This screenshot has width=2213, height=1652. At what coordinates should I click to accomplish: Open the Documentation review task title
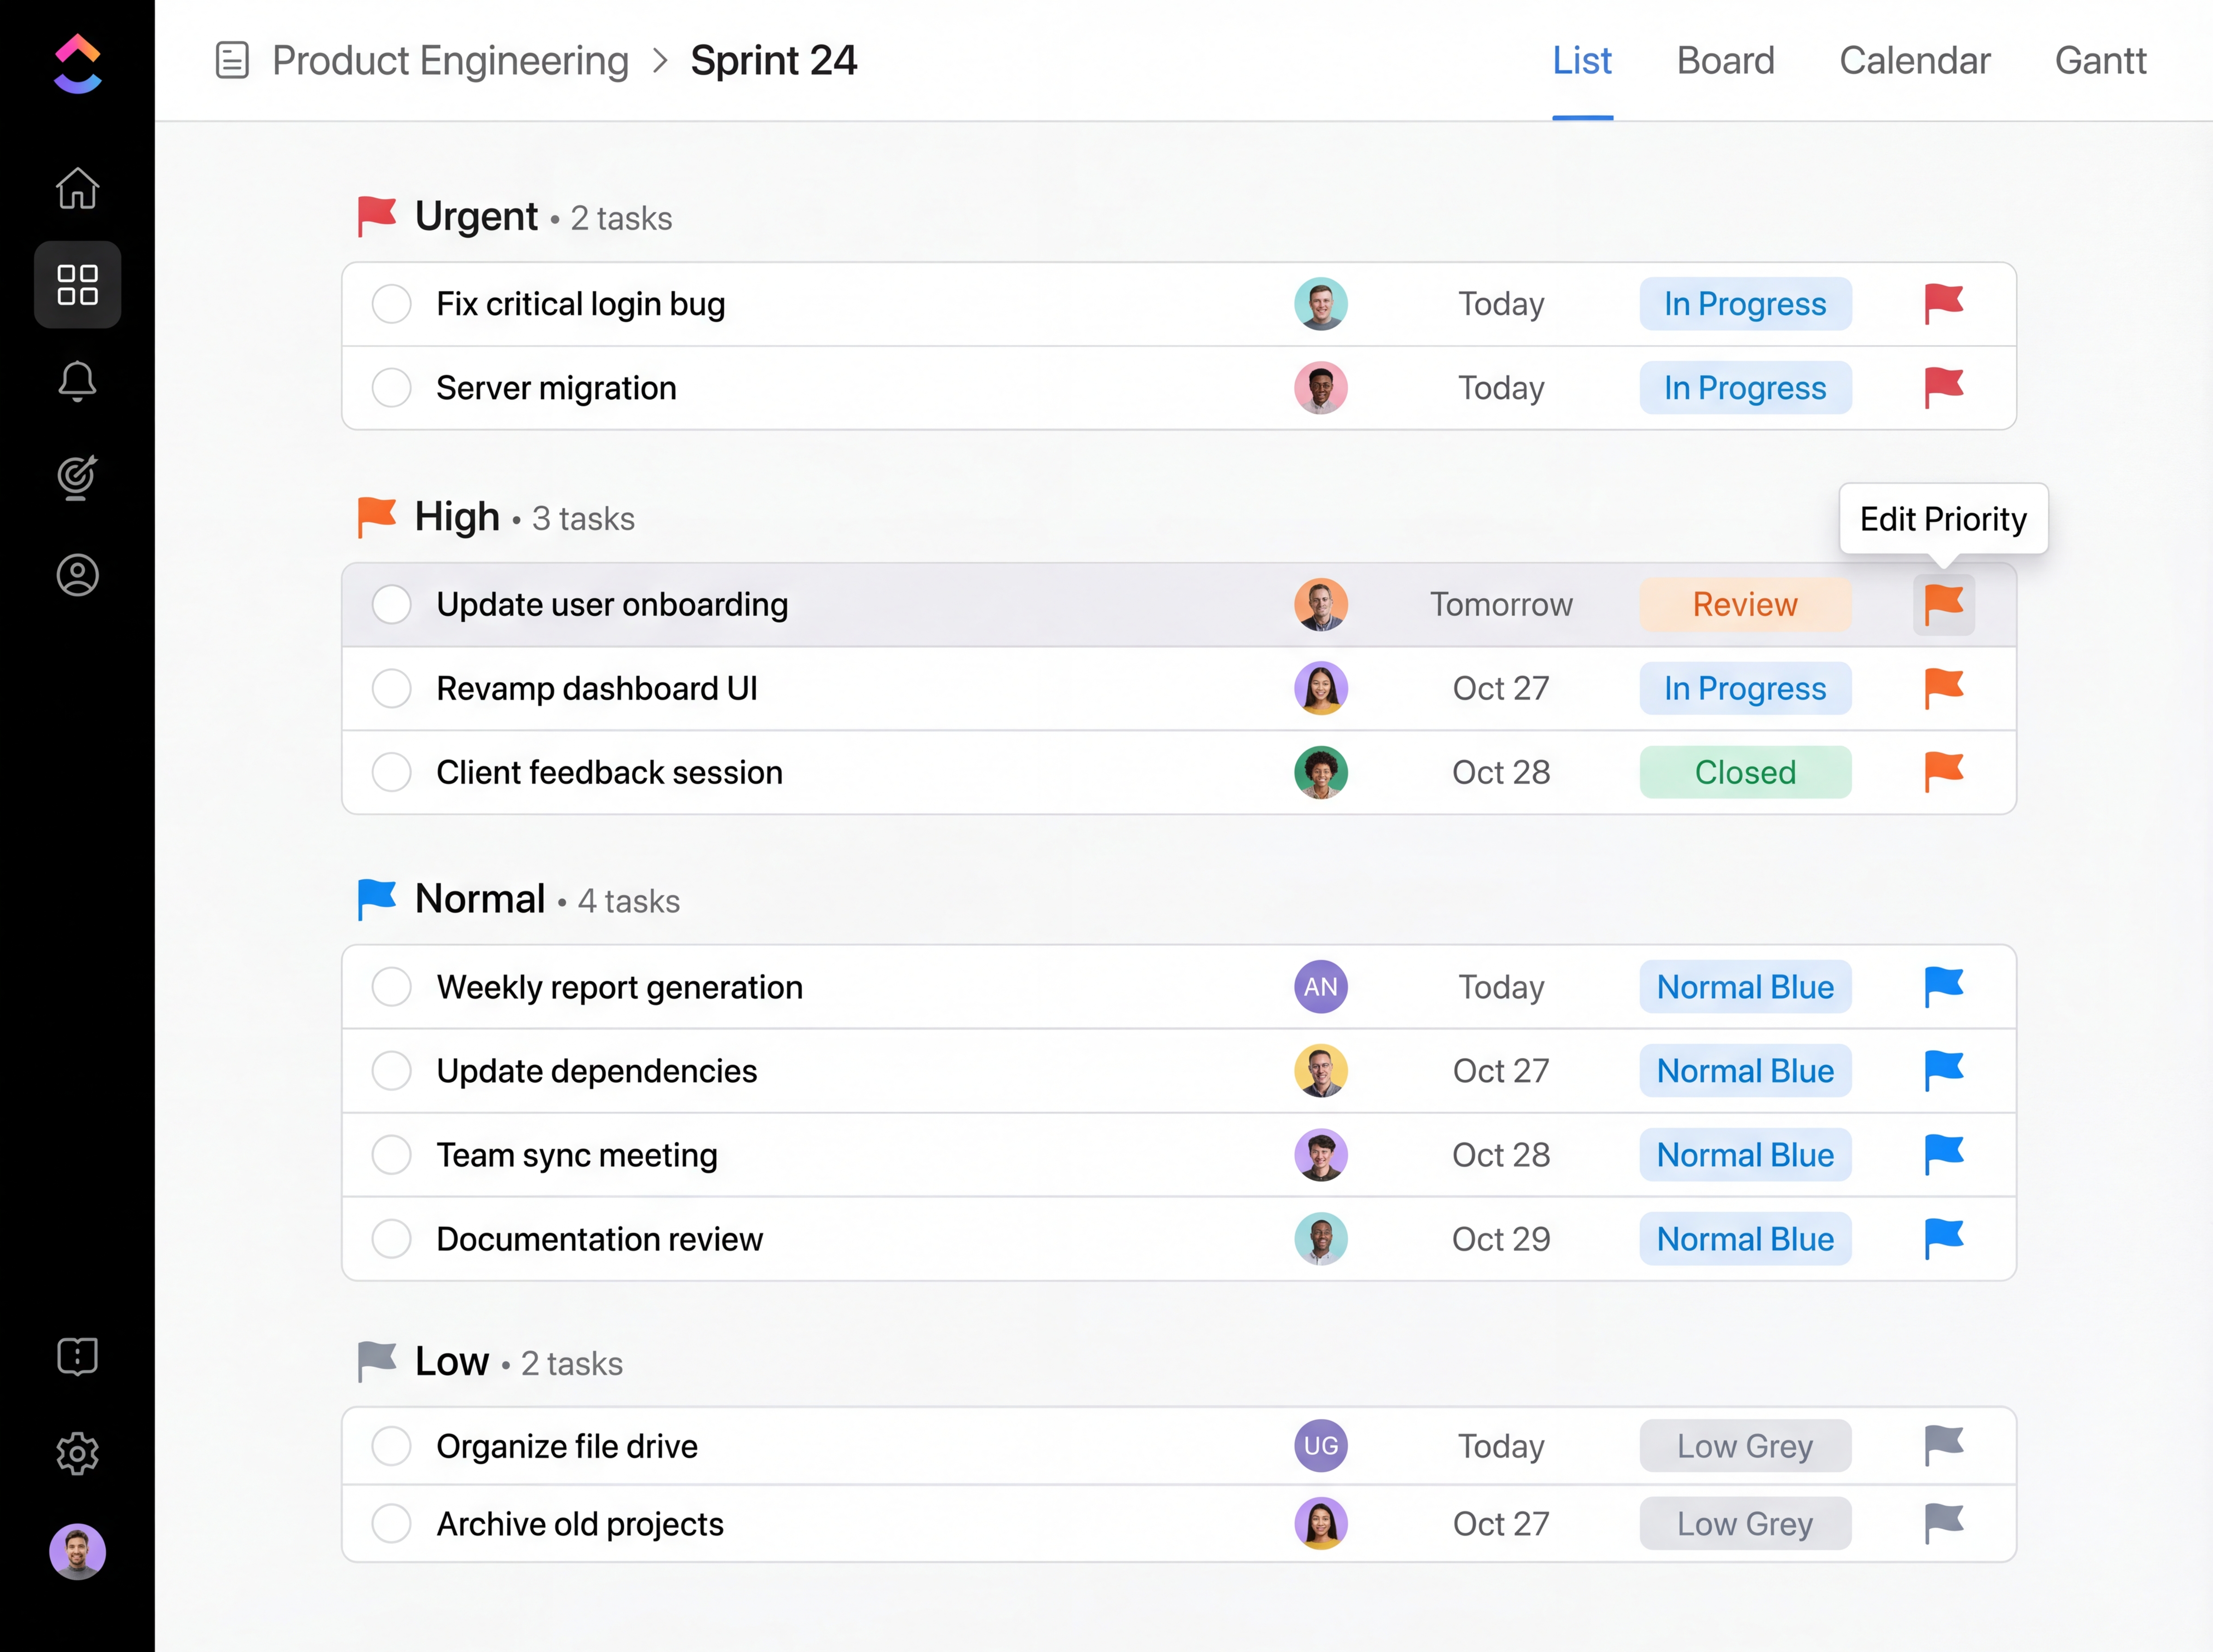click(x=599, y=1239)
